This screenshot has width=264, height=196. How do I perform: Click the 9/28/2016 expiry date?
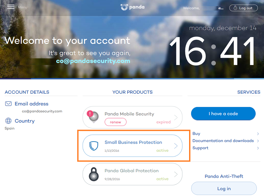tap(112, 179)
